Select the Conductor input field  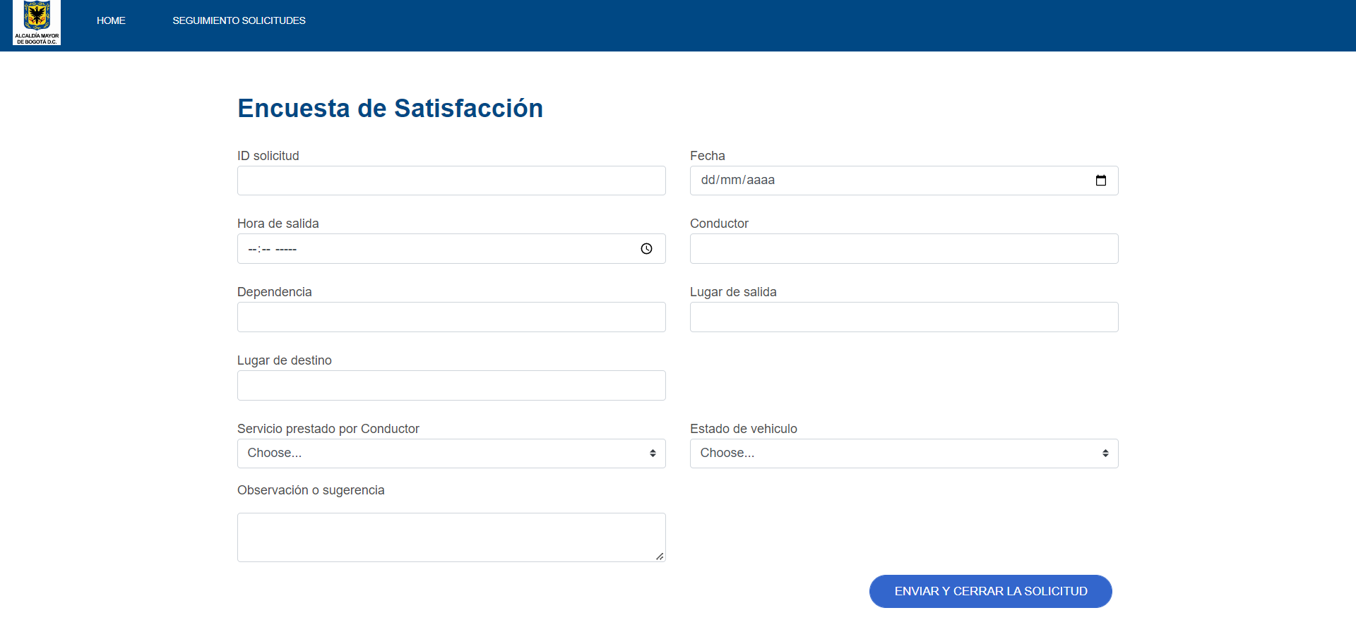(x=903, y=249)
